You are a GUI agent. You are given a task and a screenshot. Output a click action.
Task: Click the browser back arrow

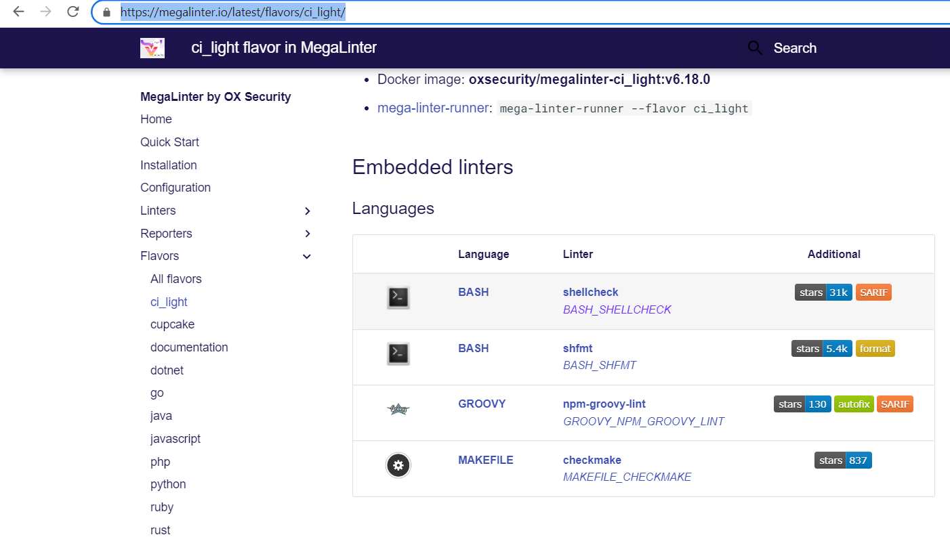tap(18, 12)
